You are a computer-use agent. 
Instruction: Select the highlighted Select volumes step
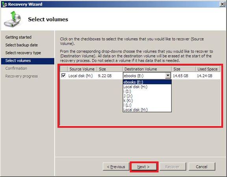[28, 61]
